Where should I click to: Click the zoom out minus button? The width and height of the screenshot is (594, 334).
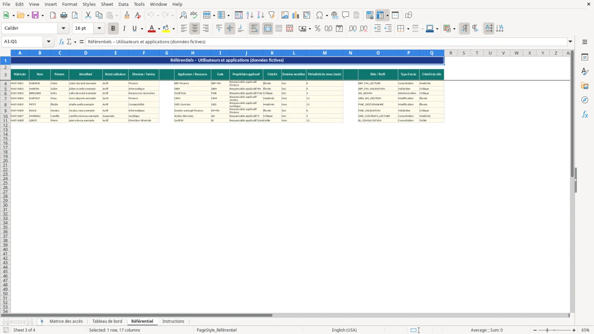535,330
